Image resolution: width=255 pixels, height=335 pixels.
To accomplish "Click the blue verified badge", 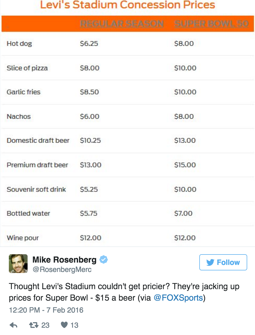I will point(104,259).
